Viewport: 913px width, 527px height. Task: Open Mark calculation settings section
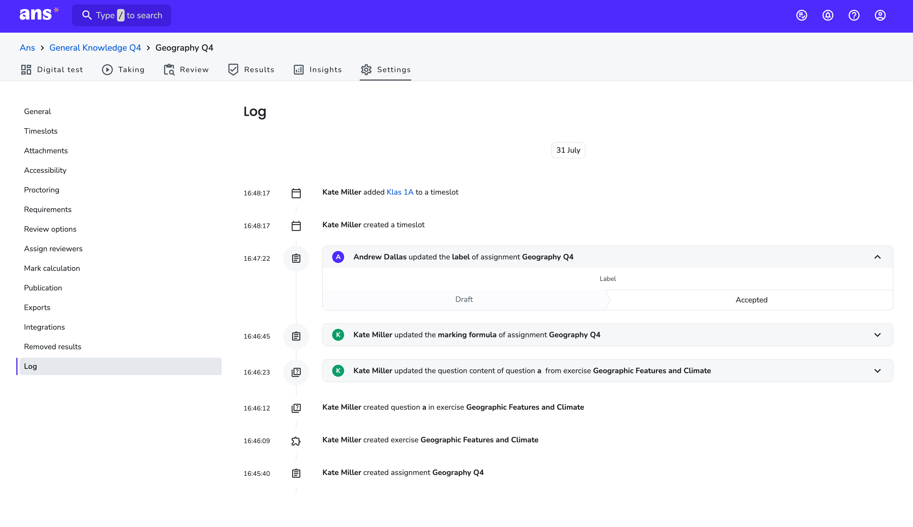(x=52, y=268)
